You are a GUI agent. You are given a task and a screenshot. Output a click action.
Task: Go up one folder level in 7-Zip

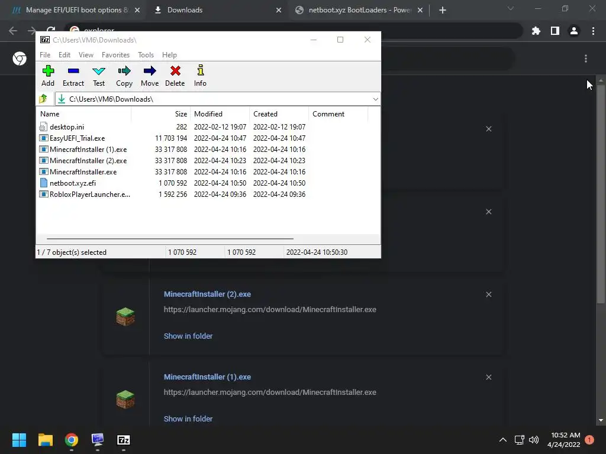point(43,99)
